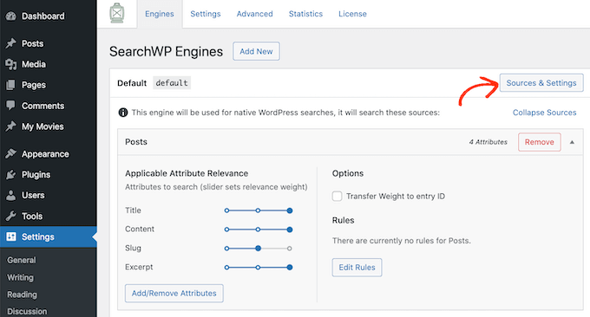Click the My Movies pin icon

(x=11, y=126)
